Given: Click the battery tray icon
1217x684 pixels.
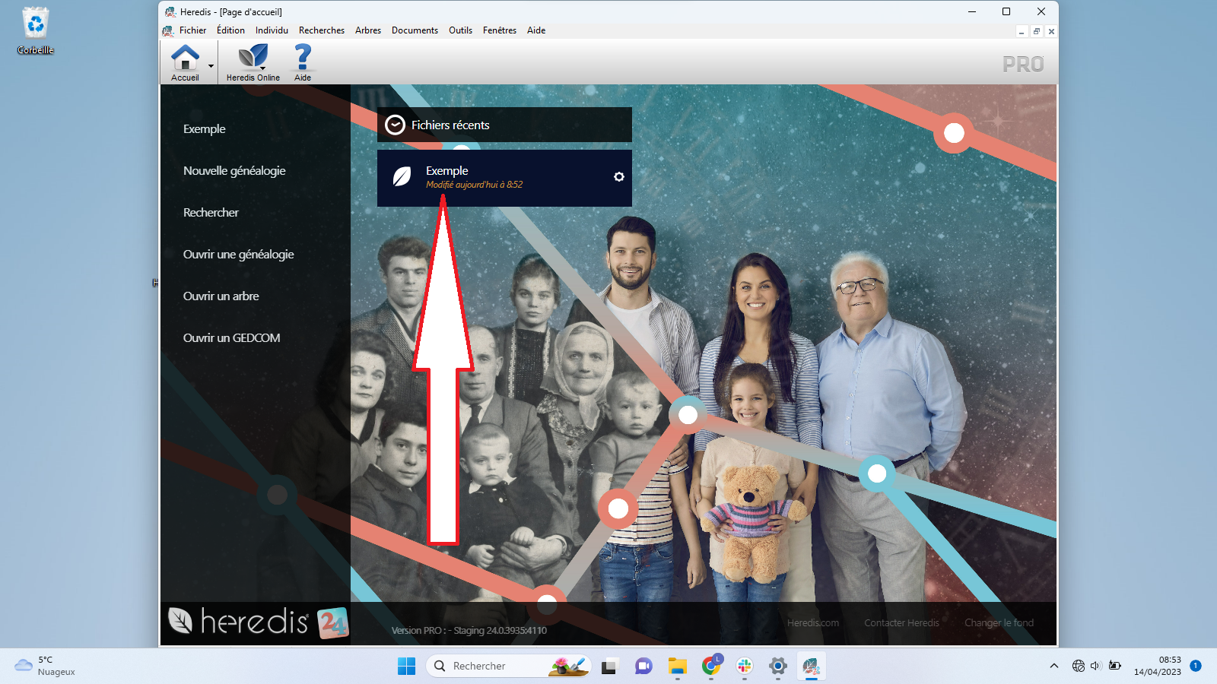Looking at the screenshot, I should point(1115,666).
